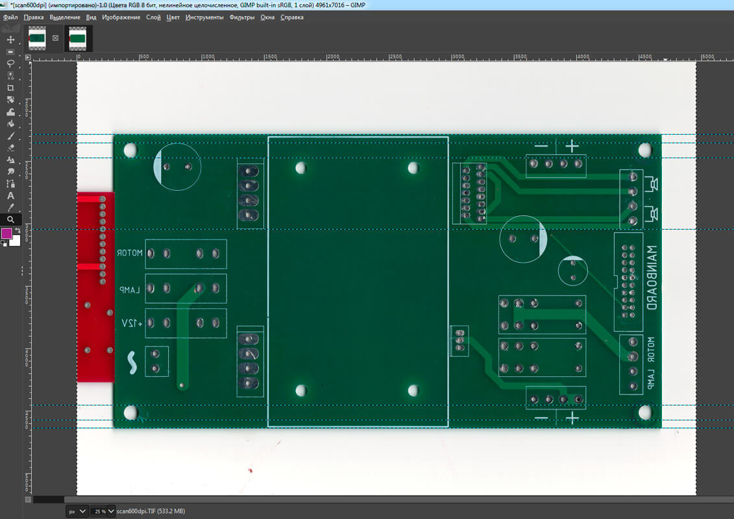The width and height of the screenshot is (734, 519).
Task: Choose the Bucket Fill tool
Action: 10,124
